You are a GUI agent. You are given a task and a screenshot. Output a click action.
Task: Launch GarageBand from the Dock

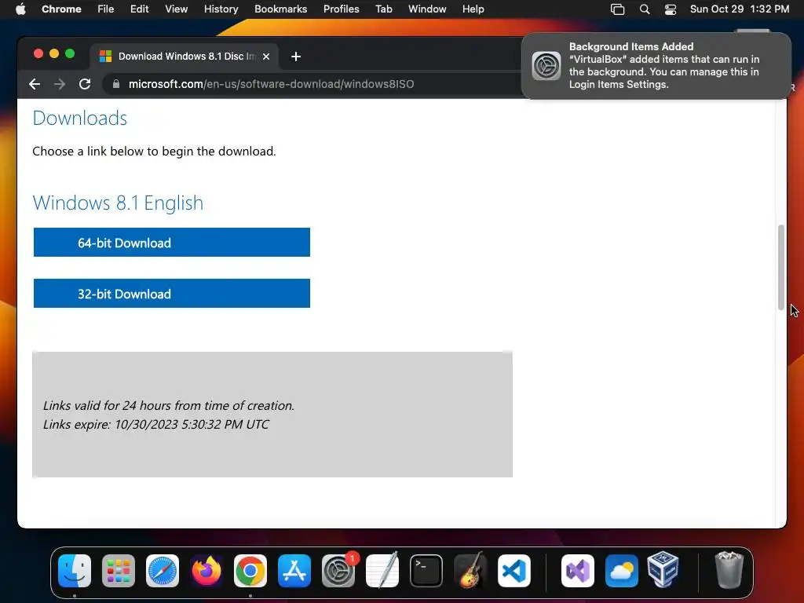[470, 571]
